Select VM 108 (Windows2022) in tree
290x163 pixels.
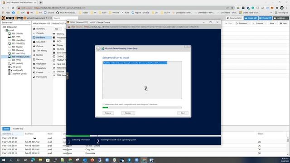pos(16,57)
